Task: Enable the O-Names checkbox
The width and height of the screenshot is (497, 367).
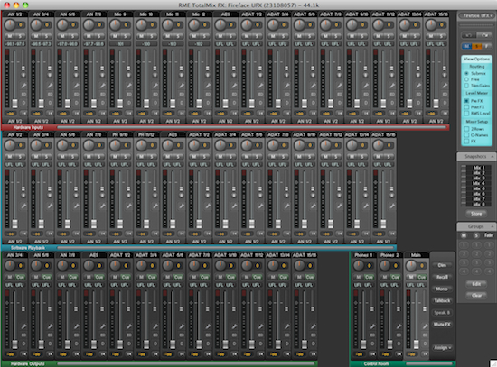Action: pyautogui.click(x=466, y=135)
